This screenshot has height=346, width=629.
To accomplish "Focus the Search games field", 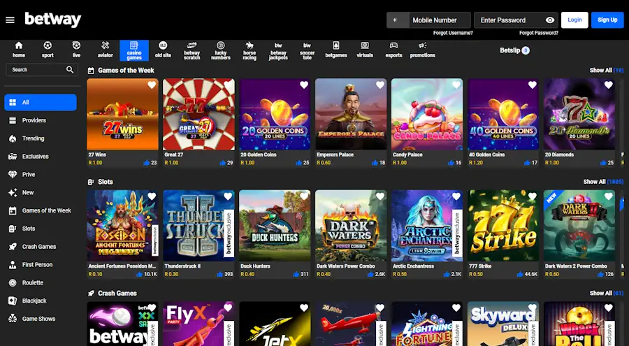I will pyautogui.click(x=42, y=70).
